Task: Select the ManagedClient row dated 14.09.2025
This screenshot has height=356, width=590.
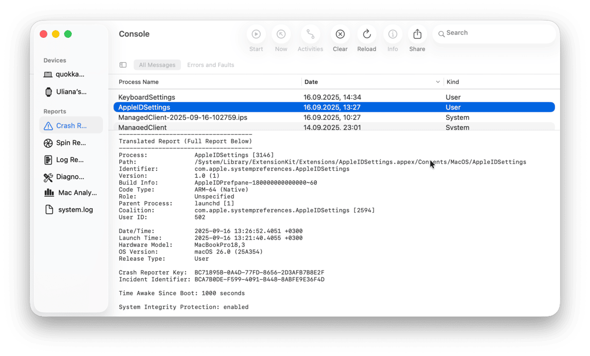Action: pos(334,127)
